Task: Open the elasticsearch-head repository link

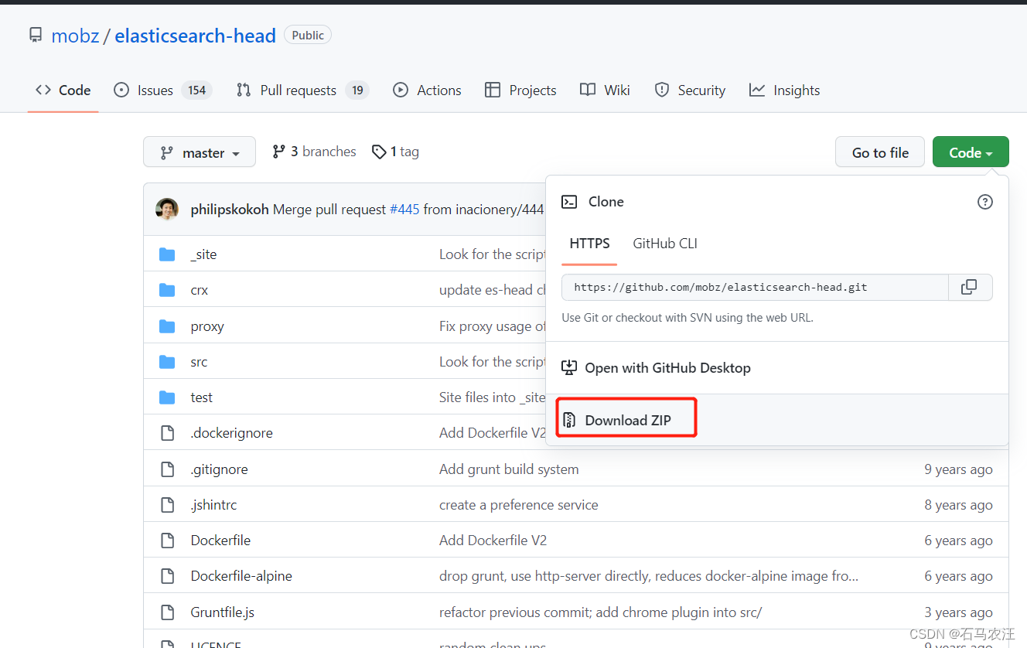Action: pos(195,36)
